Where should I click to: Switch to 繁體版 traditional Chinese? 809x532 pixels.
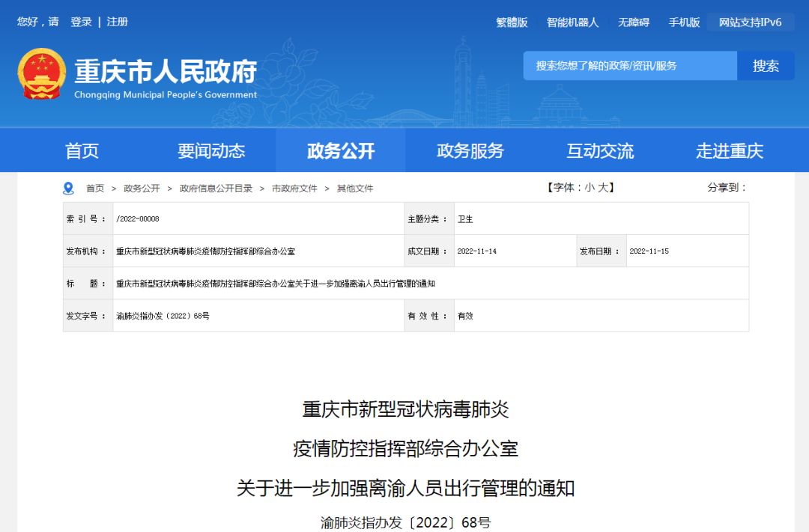coord(510,22)
